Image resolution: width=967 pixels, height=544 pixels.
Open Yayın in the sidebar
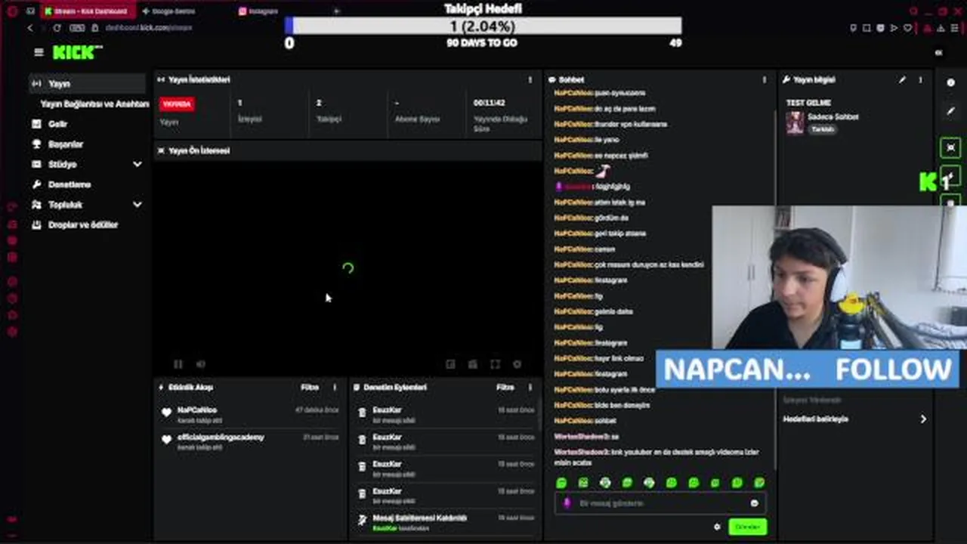(87, 83)
